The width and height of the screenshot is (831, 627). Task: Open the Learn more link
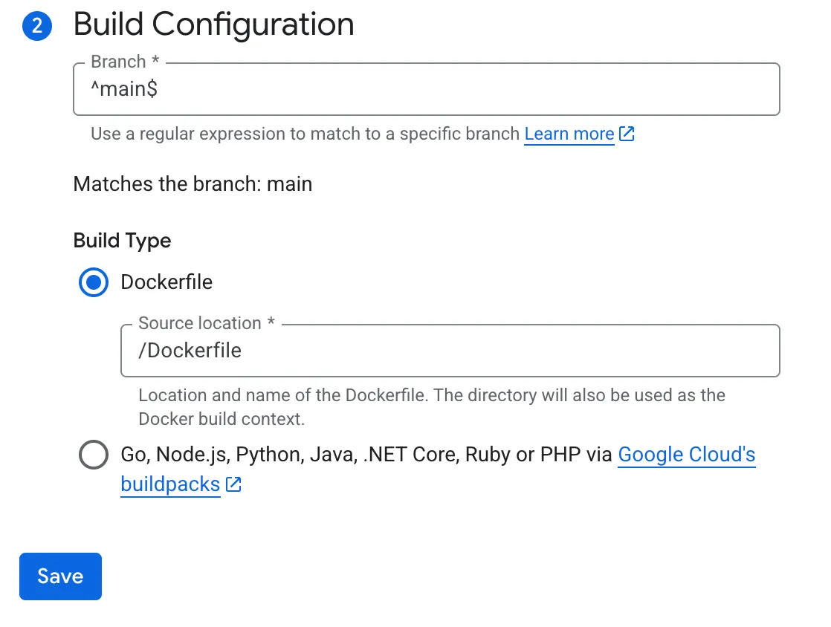pos(569,134)
